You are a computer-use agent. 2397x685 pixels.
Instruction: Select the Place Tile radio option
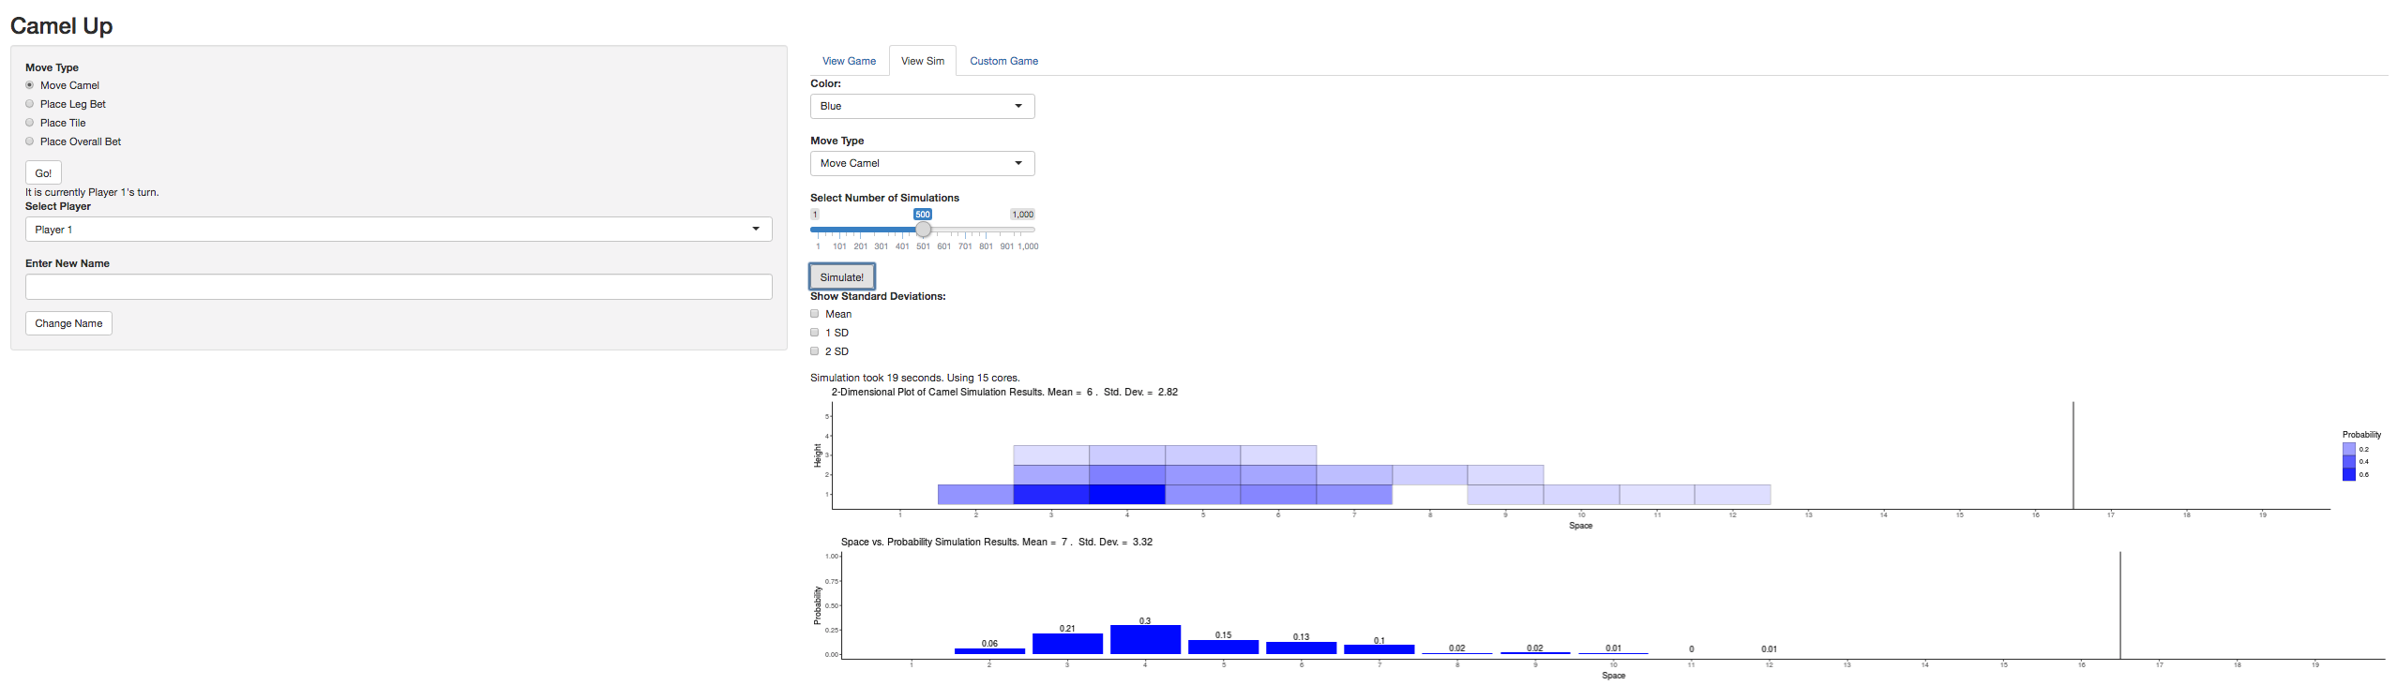(x=30, y=123)
